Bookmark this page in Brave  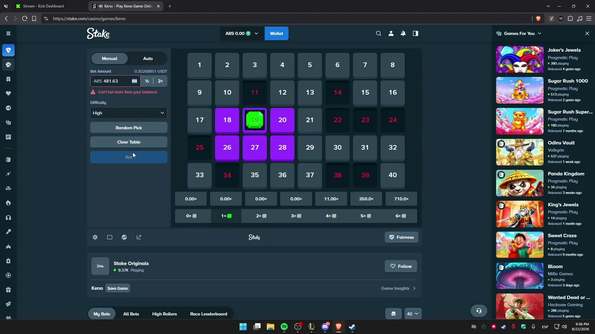point(34,19)
